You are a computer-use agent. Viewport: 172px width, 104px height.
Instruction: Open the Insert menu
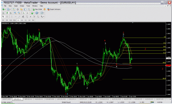coord(16,6)
